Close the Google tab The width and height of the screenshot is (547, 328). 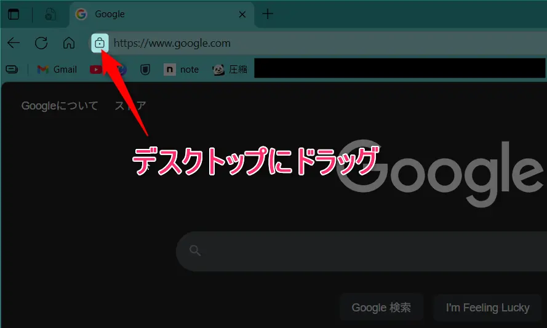point(242,14)
